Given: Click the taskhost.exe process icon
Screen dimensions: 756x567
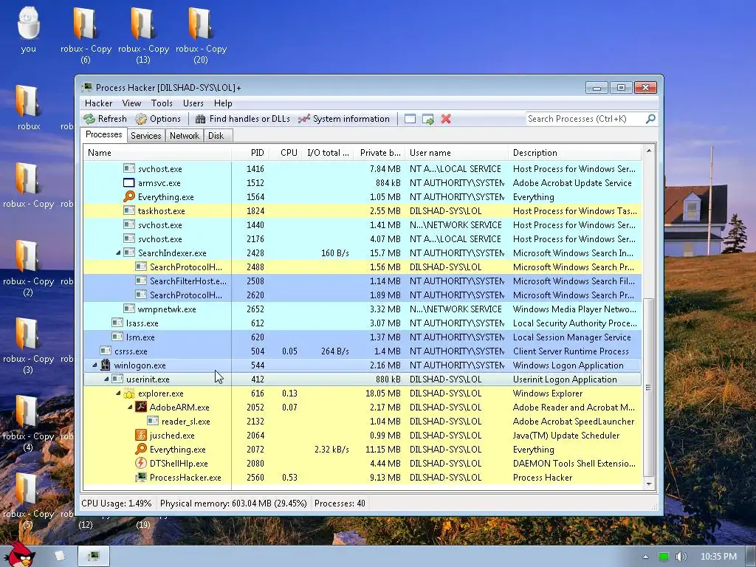Looking at the screenshot, I should click(x=128, y=210).
